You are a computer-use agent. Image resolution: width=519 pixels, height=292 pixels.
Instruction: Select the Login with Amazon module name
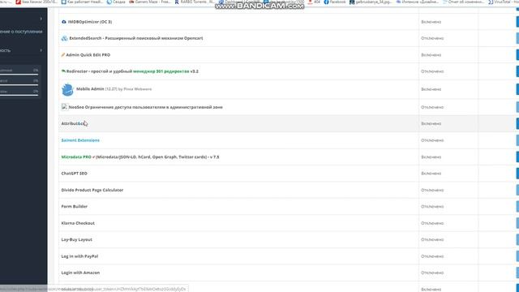[x=80, y=273]
